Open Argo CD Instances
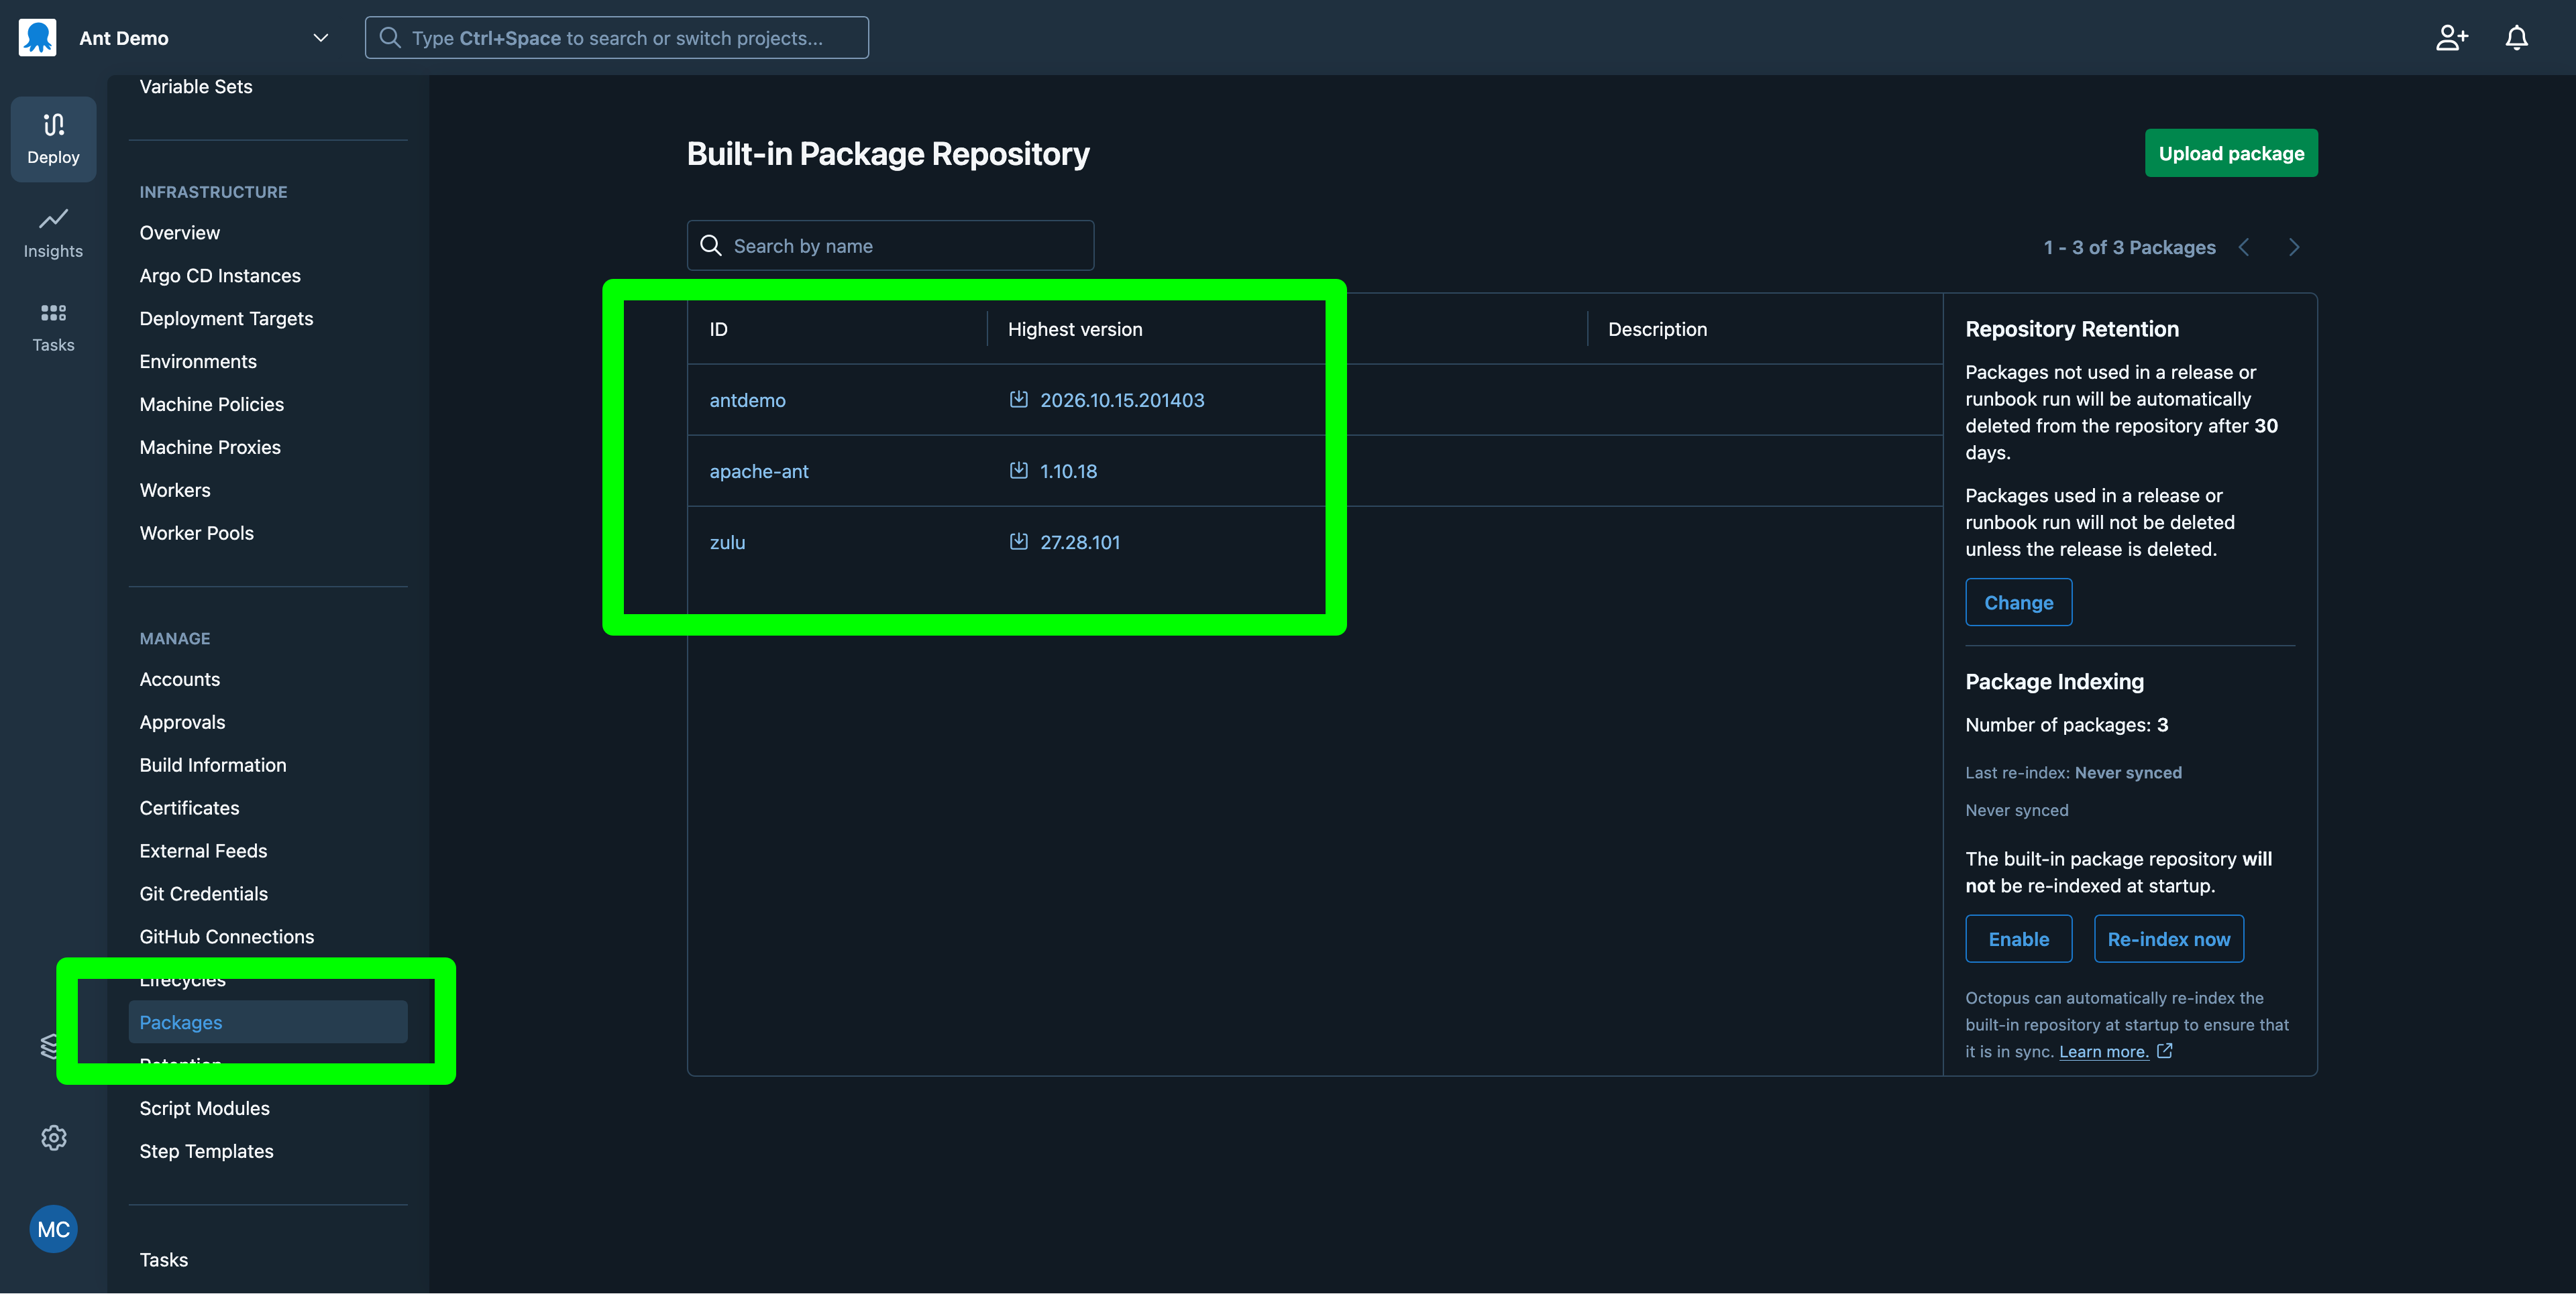This screenshot has width=2576, height=1294. tap(220, 276)
